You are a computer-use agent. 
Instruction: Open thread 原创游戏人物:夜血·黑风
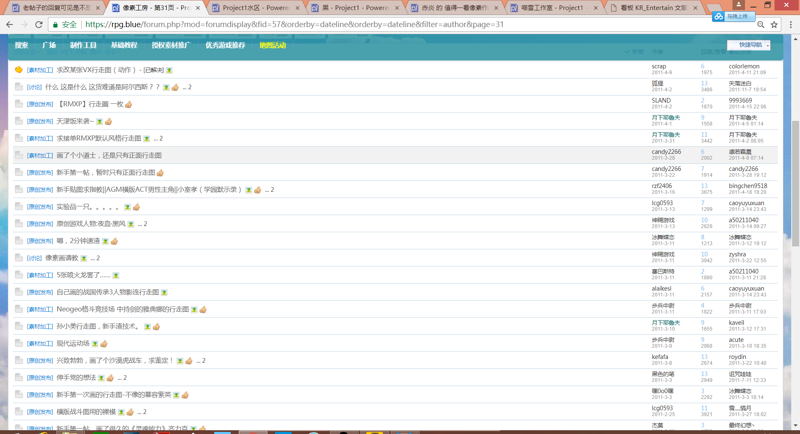coord(91,224)
